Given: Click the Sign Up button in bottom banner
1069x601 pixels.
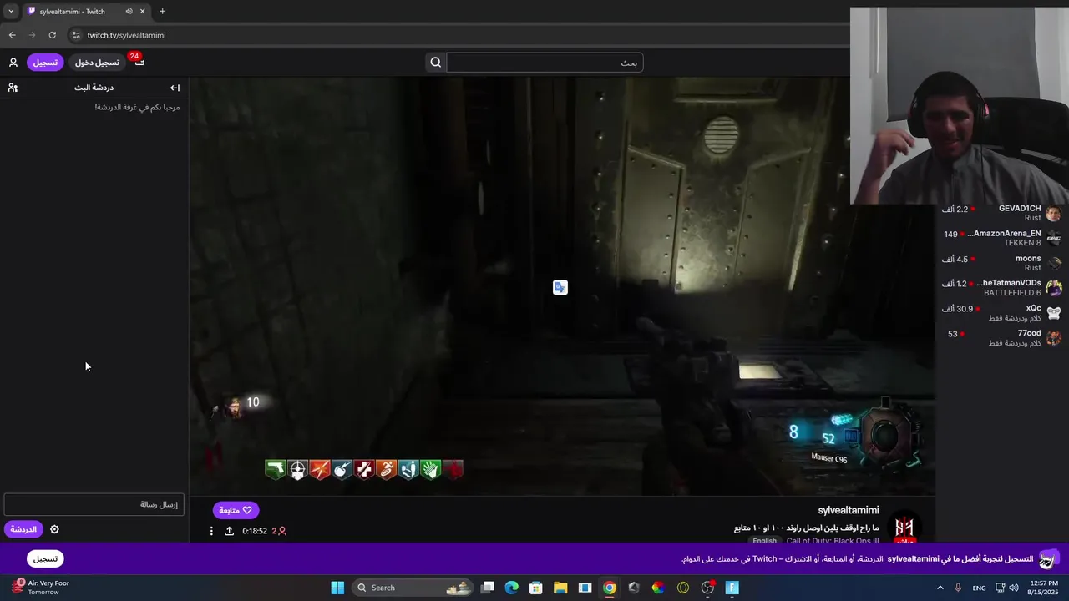Looking at the screenshot, I should [x=45, y=559].
